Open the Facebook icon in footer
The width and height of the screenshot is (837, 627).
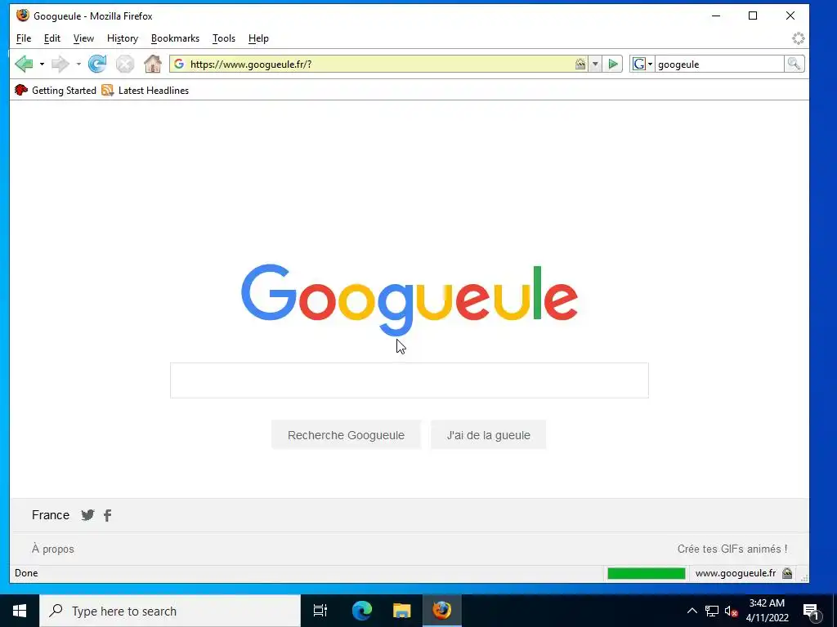click(x=107, y=515)
